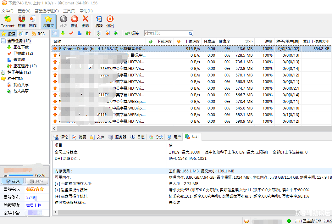
Task: Filter others' shared torrents icon
Action: (116, 33)
